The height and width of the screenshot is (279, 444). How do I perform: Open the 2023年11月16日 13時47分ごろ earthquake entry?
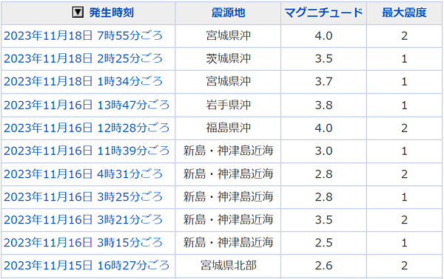87,105
